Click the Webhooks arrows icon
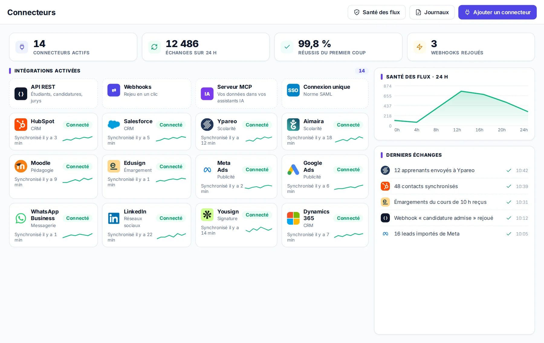The height and width of the screenshot is (343, 544). 114,90
